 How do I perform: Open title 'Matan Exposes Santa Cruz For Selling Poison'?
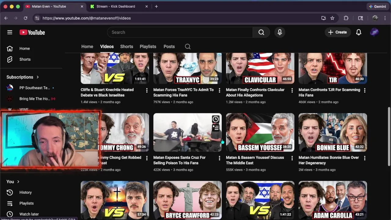179,160
